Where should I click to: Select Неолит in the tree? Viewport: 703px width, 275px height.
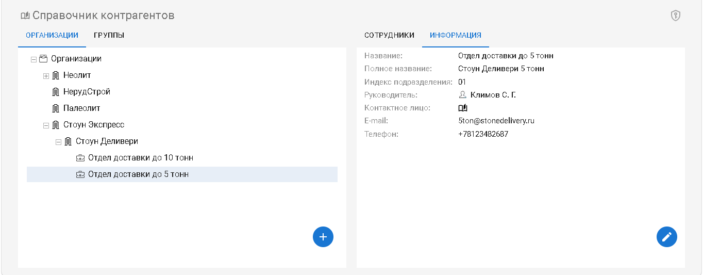77,75
